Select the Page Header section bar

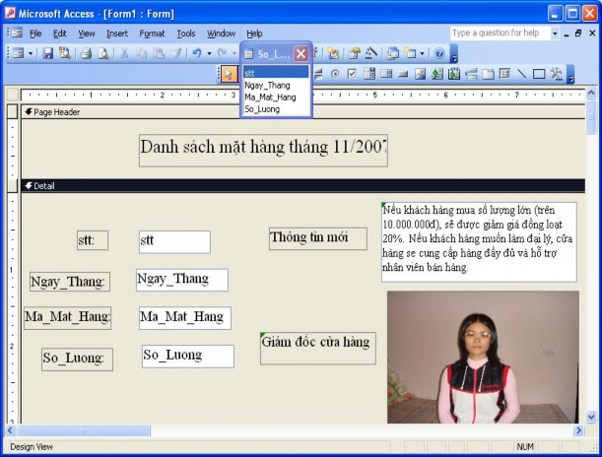pos(303,112)
